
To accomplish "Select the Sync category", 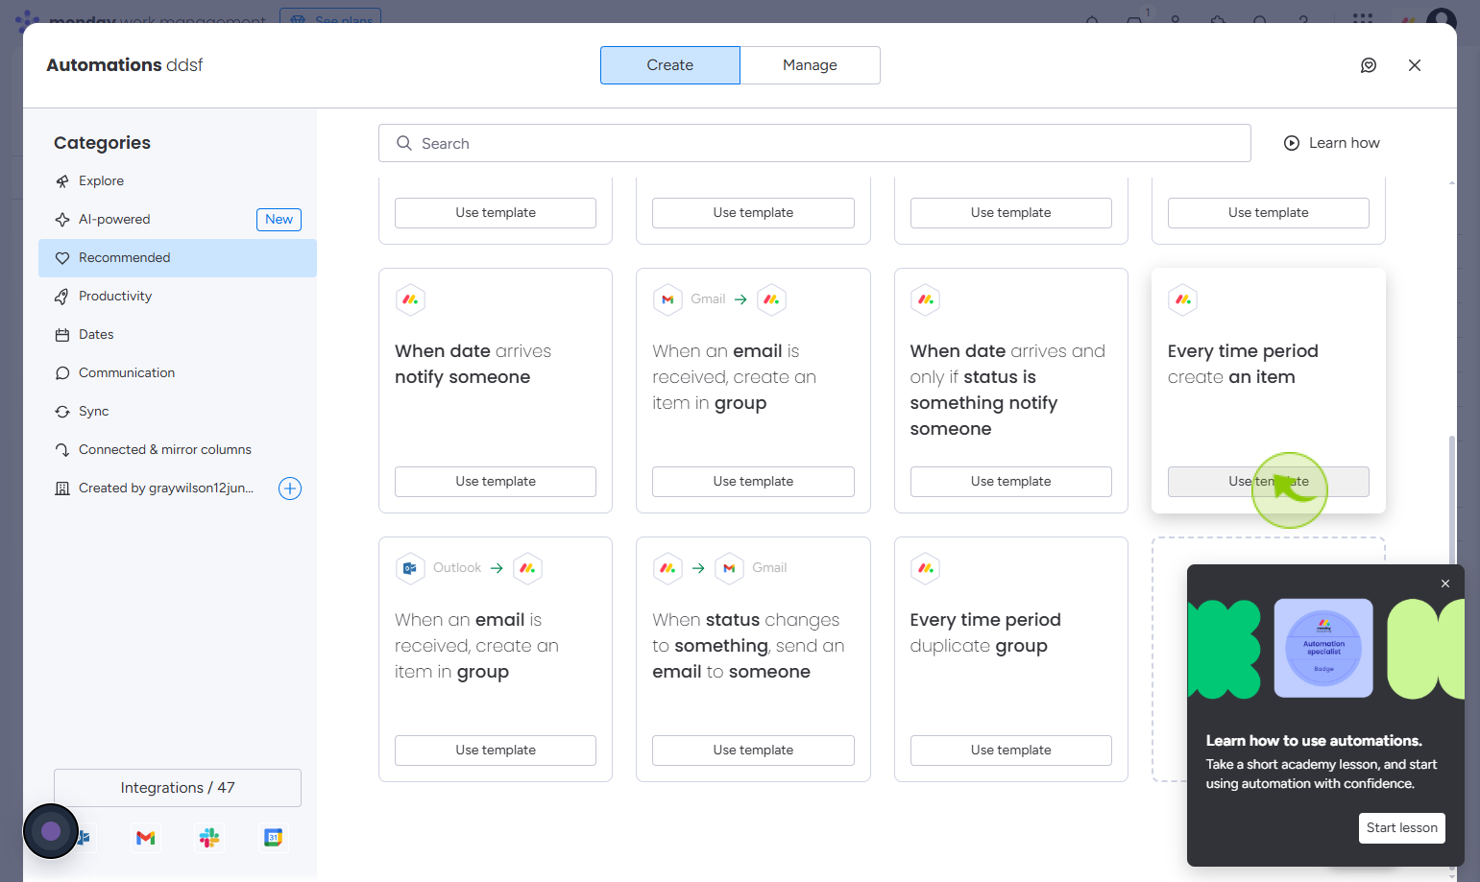I will click(178, 412).
